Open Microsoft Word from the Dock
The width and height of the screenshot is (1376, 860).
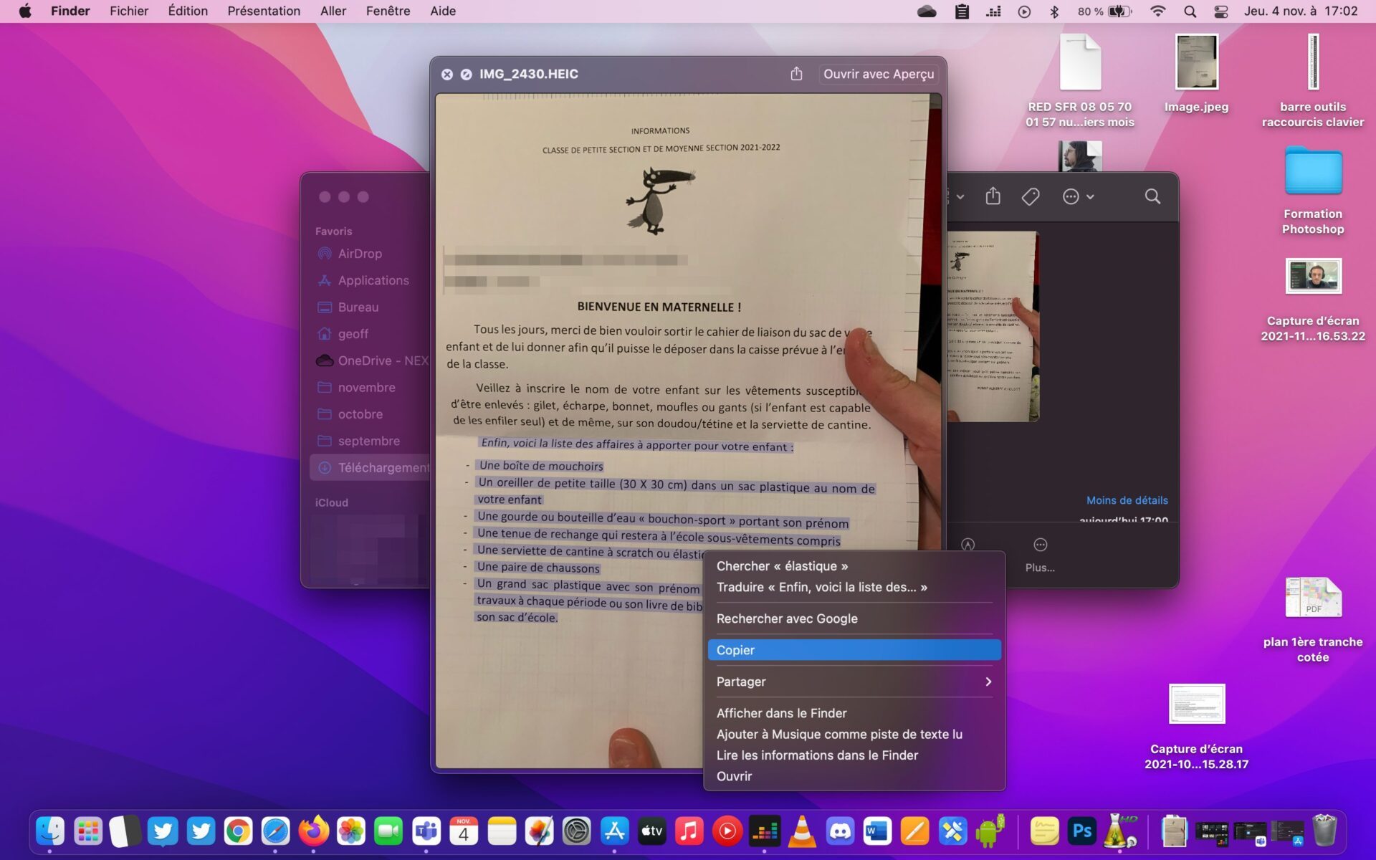coord(877,831)
